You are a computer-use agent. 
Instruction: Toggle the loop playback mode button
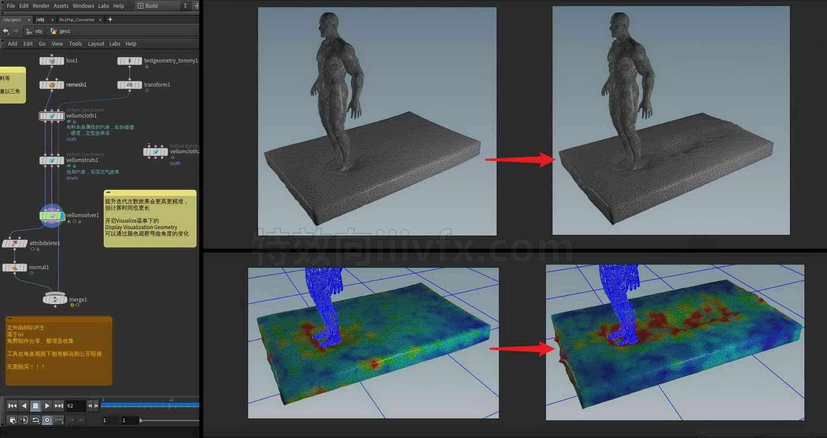pos(36,420)
